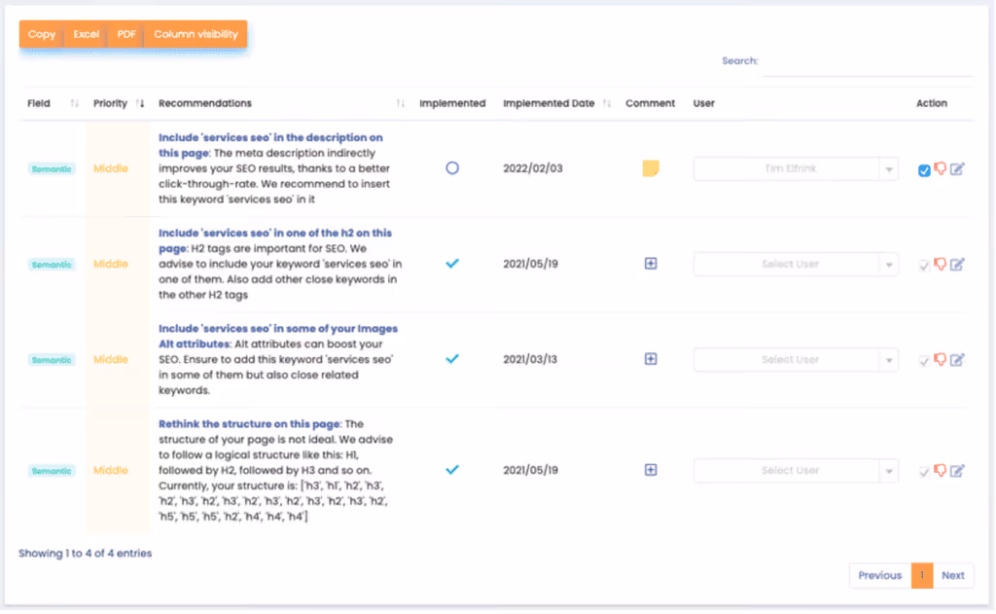The width and height of the screenshot is (996, 614).
Task: Open the 'Images Alt attributes' recommendation link
Action: [278, 337]
